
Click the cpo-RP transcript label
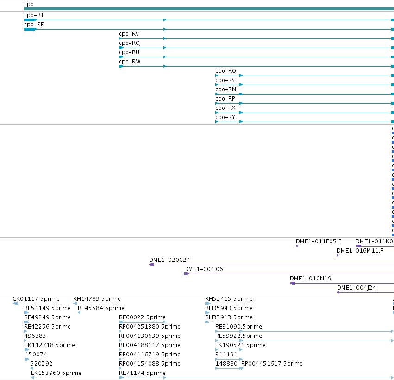[x=225, y=99]
